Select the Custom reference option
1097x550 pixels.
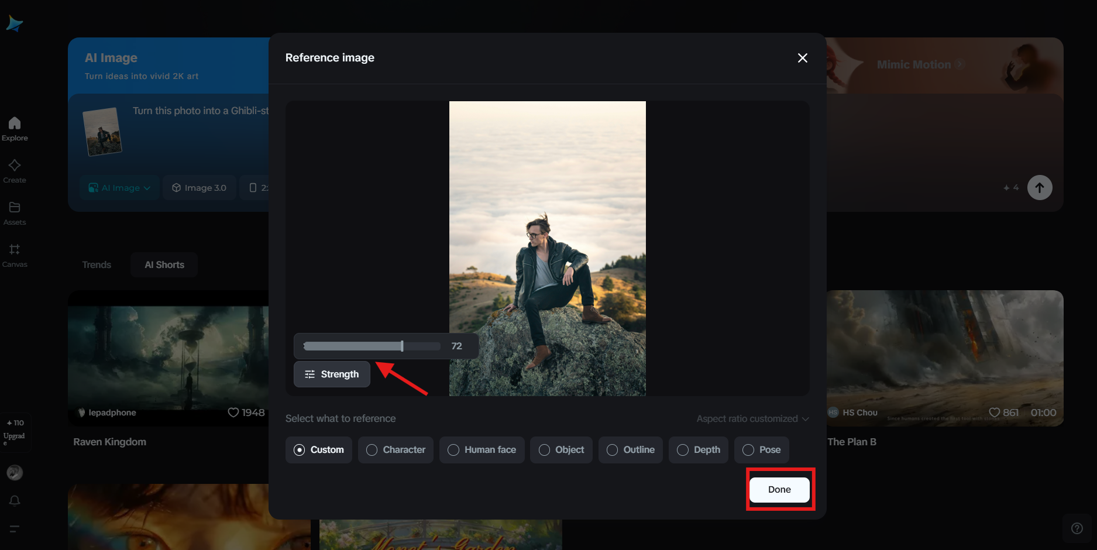click(319, 450)
